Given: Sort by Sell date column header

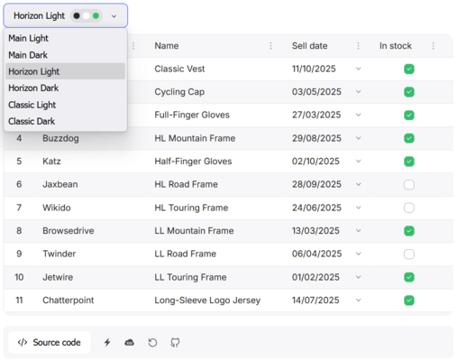Looking at the screenshot, I should tap(309, 46).
